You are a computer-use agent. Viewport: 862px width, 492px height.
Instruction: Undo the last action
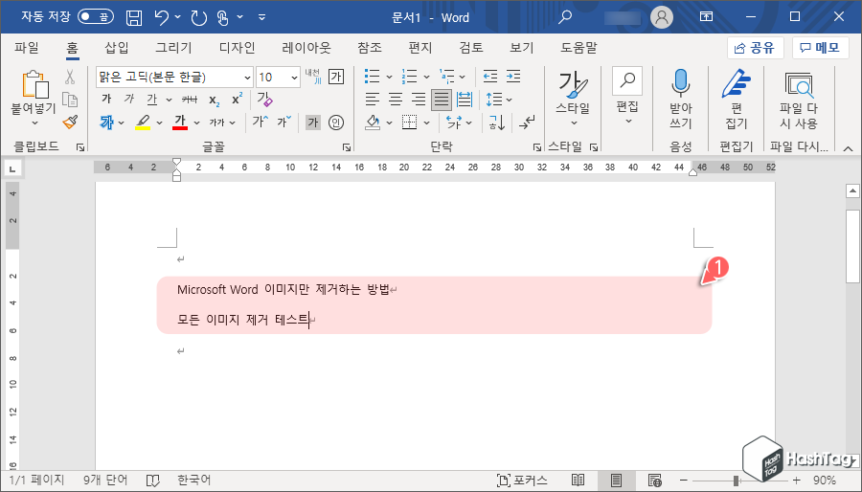coord(162,17)
